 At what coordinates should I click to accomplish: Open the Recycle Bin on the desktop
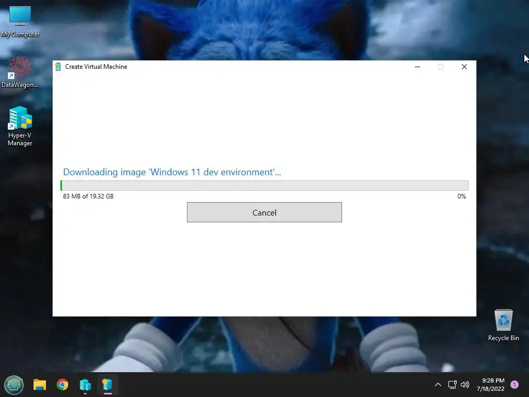pyautogui.click(x=503, y=325)
